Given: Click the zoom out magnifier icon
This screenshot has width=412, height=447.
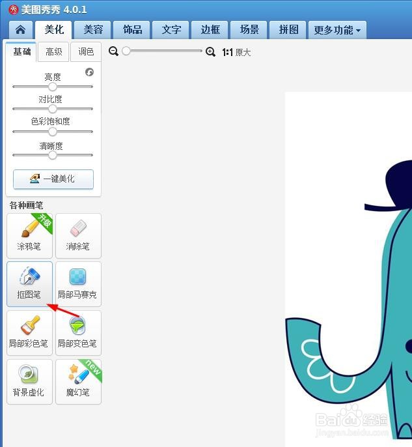Looking at the screenshot, I should pyautogui.click(x=113, y=51).
